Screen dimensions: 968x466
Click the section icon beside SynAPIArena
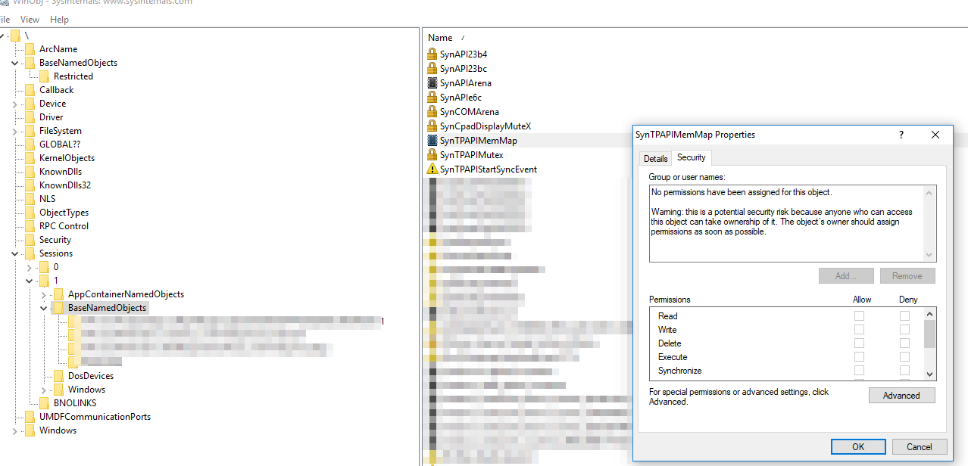pos(432,83)
